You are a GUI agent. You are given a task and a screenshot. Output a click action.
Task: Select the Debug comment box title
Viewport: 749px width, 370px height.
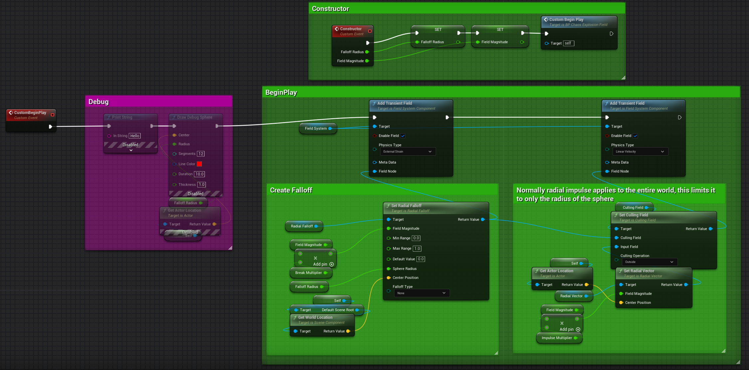point(99,102)
